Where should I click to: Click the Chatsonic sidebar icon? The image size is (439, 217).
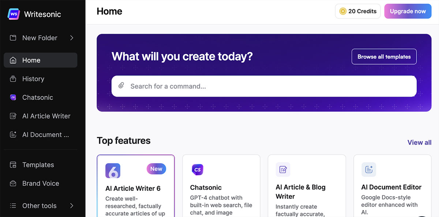13,97
